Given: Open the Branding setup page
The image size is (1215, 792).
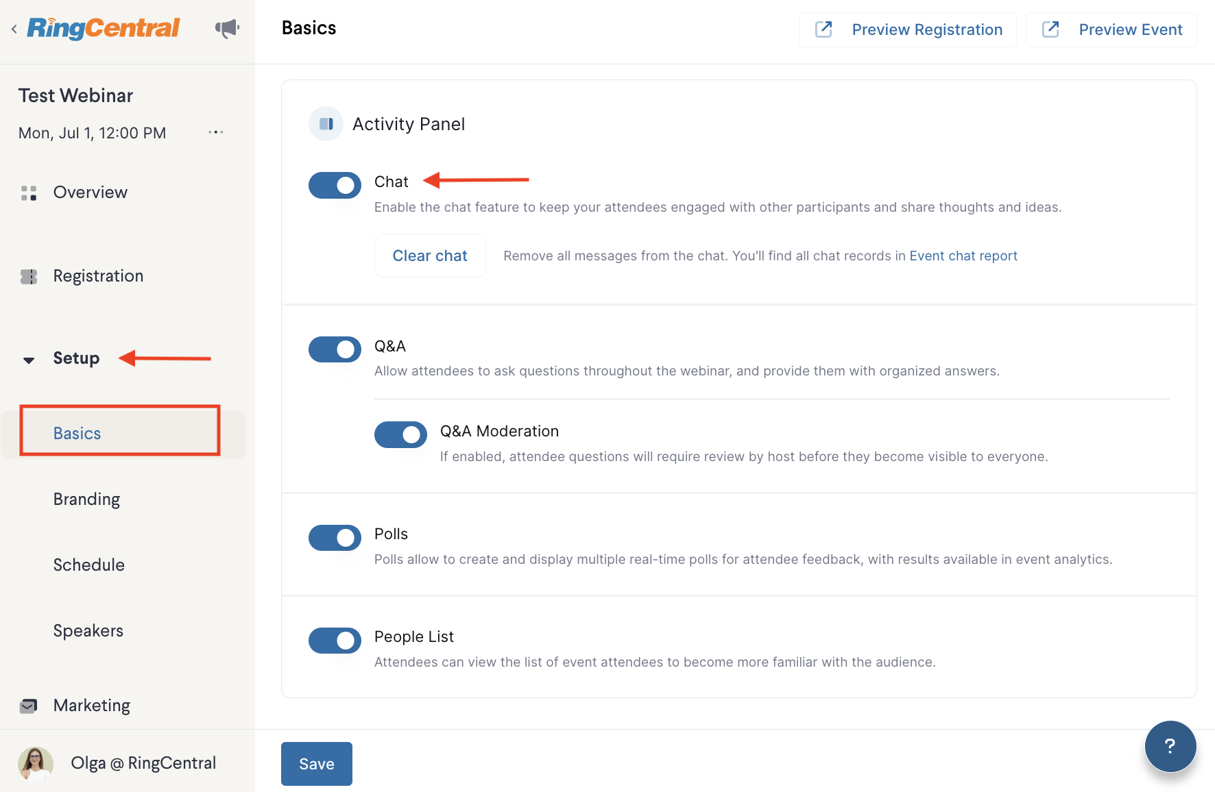Looking at the screenshot, I should click(x=87, y=499).
